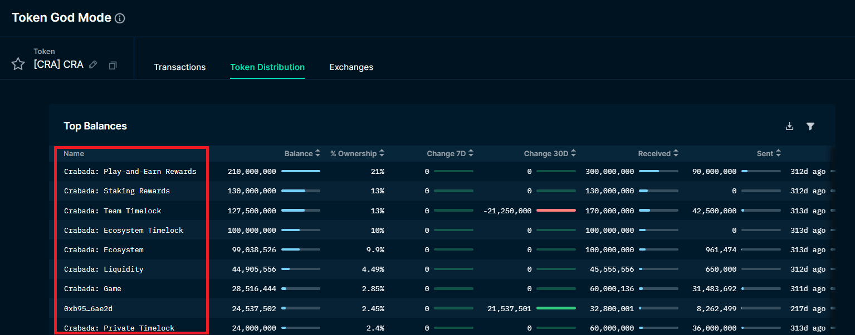Click the red Change 30D bar for Team Timelock
Image resolution: width=855 pixels, height=335 pixels.
click(556, 211)
